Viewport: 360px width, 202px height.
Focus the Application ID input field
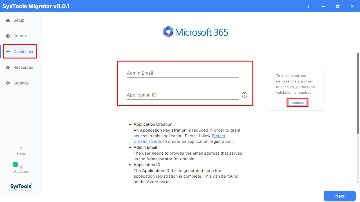(183, 95)
